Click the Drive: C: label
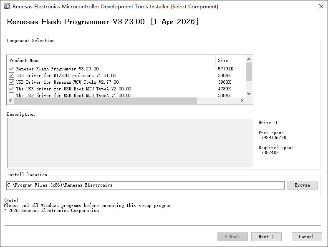The image size is (328, 247). click(x=270, y=122)
